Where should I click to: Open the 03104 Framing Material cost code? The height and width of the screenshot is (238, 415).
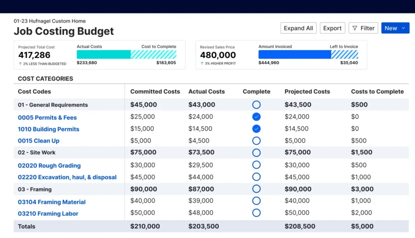51,202
